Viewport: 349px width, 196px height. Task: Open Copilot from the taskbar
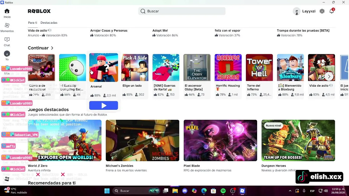(194, 191)
